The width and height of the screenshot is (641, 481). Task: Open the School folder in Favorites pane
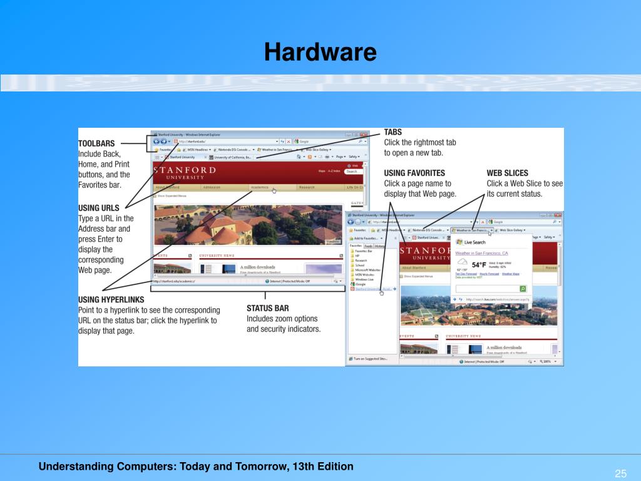357,266
